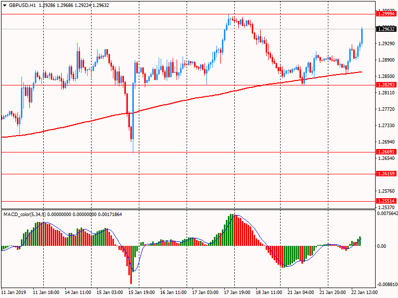Screen dimensions: 398x298
Task: Click the 15 Jan 19:00 time axis label
Action: (142, 293)
